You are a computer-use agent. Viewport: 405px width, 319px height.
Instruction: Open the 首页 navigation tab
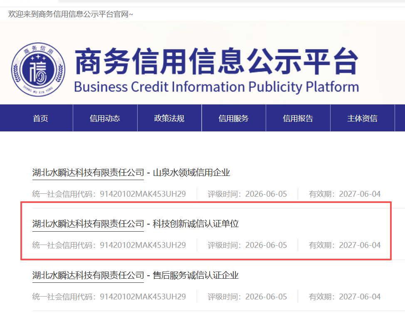click(x=40, y=118)
